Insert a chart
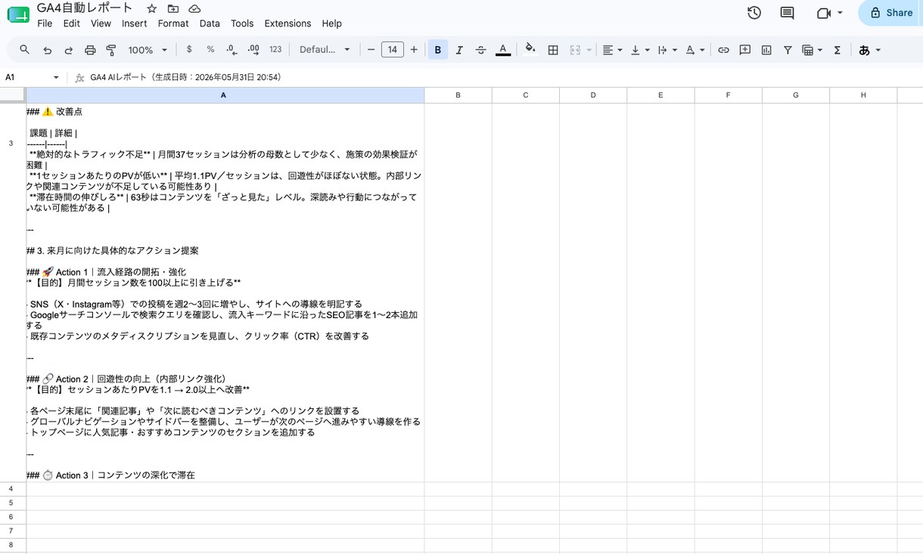The width and height of the screenshot is (923, 554). coord(766,50)
